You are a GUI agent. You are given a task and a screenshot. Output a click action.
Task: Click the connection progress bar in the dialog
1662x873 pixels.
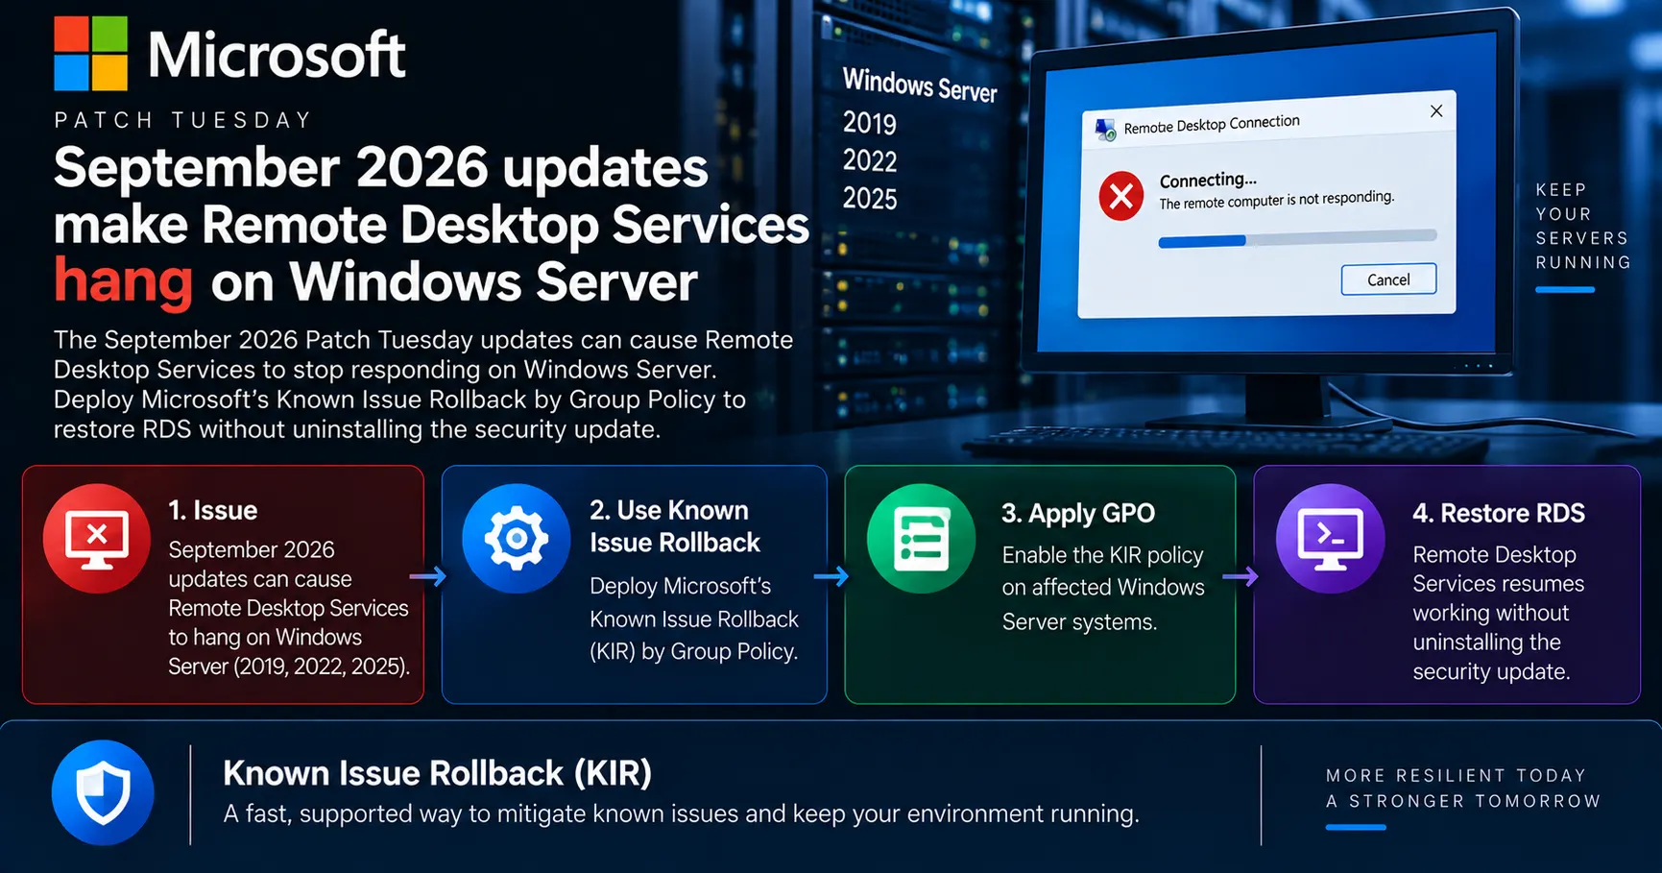(1297, 238)
